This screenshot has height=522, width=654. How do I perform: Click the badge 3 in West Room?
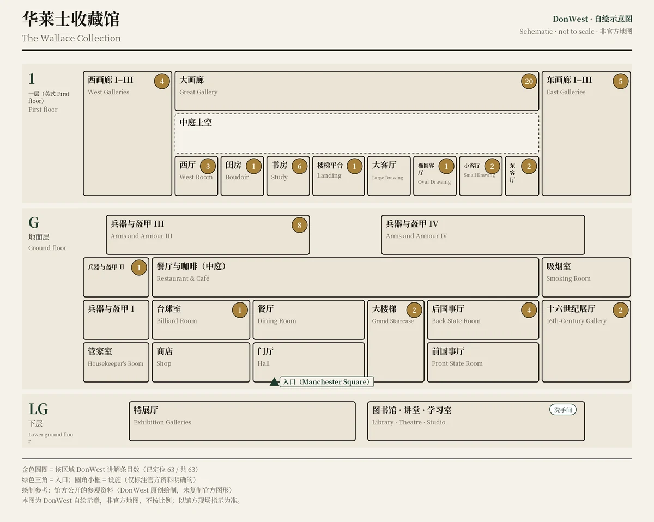pos(208,167)
